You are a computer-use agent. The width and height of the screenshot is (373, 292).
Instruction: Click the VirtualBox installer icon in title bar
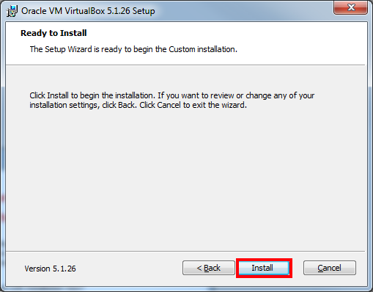click(12, 11)
